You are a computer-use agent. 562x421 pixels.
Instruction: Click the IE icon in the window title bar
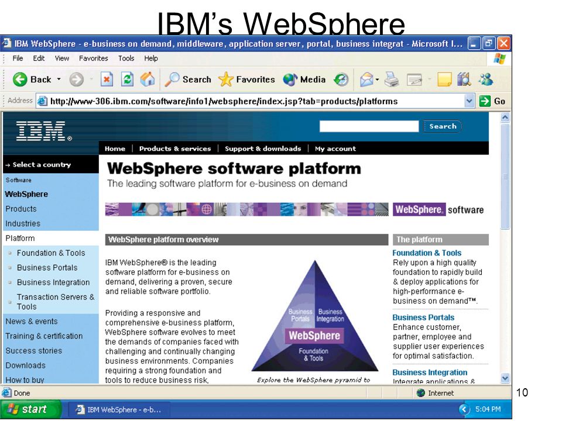tap(7, 43)
